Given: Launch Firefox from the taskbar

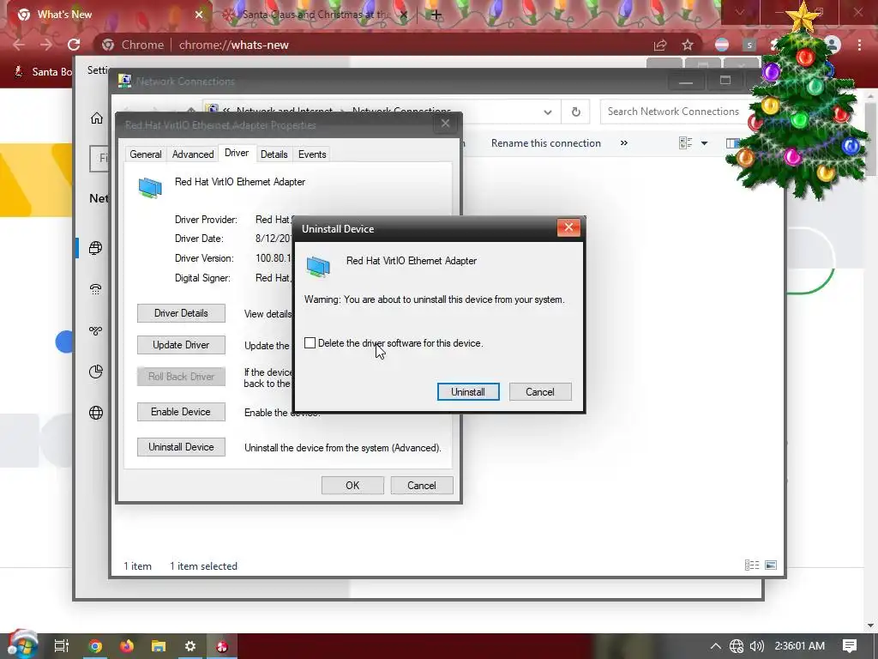Looking at the screenshot, I should tap(127, 646).
